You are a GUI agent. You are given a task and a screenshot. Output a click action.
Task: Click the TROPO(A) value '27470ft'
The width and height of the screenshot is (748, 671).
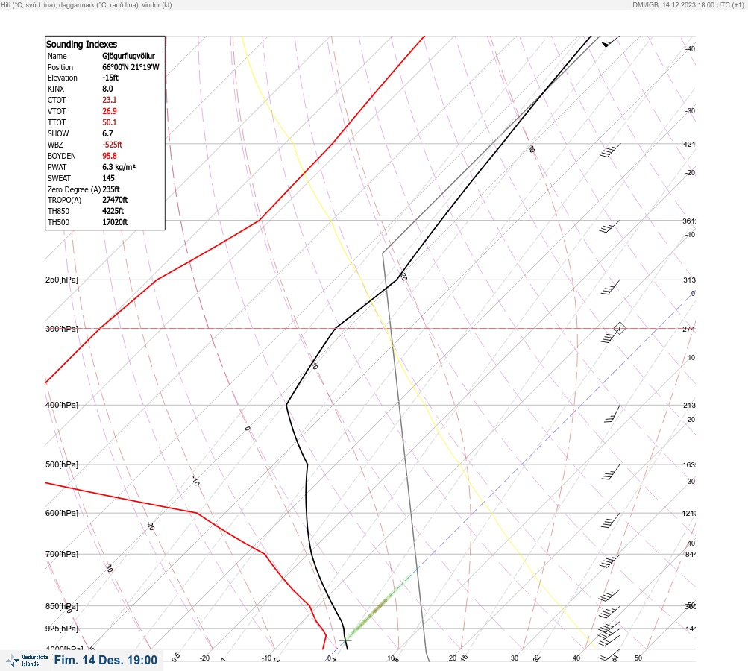pyautogui.click(x=115, y=200)
